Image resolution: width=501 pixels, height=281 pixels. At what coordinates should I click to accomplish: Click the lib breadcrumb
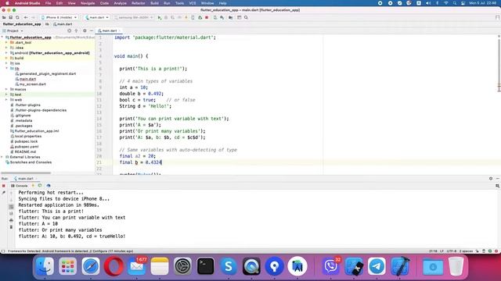pos(47,24)
